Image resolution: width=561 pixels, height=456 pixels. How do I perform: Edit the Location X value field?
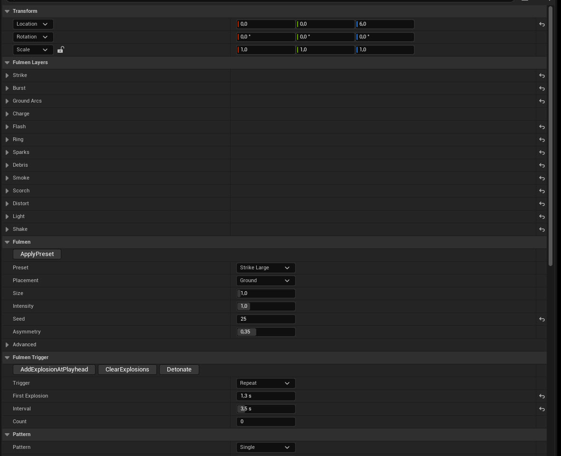pos(266,24)
